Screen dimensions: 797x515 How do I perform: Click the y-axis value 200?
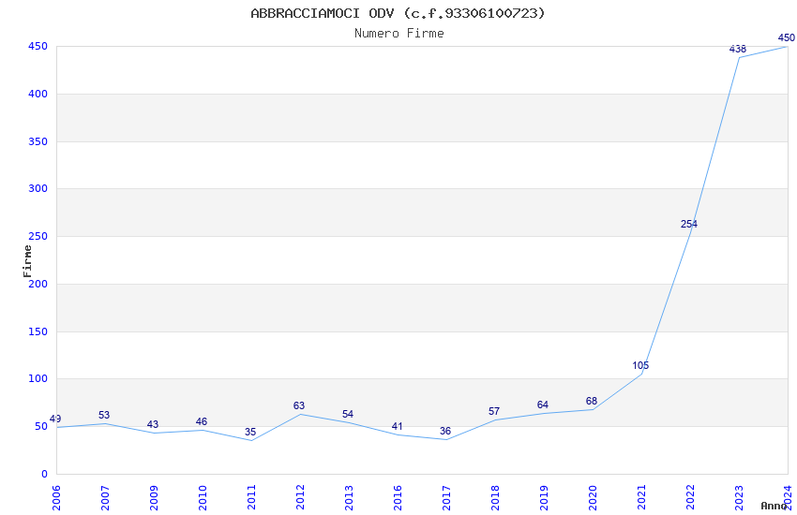(38, 284)
